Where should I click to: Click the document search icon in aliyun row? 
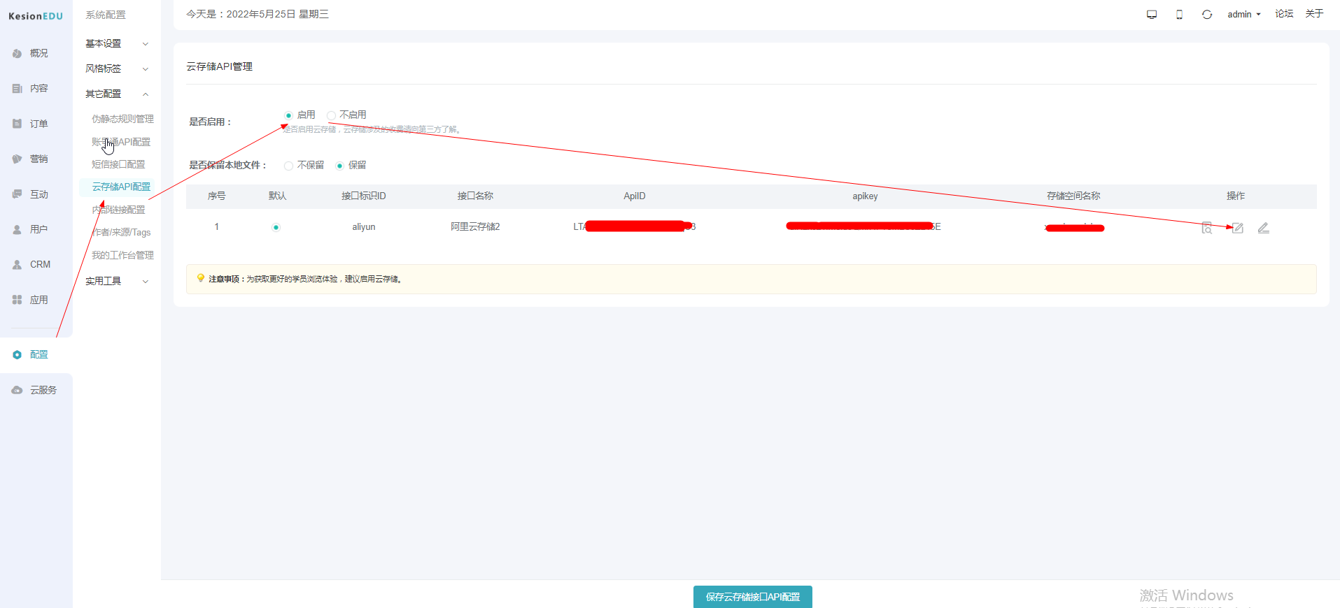tap(1206, 228)
